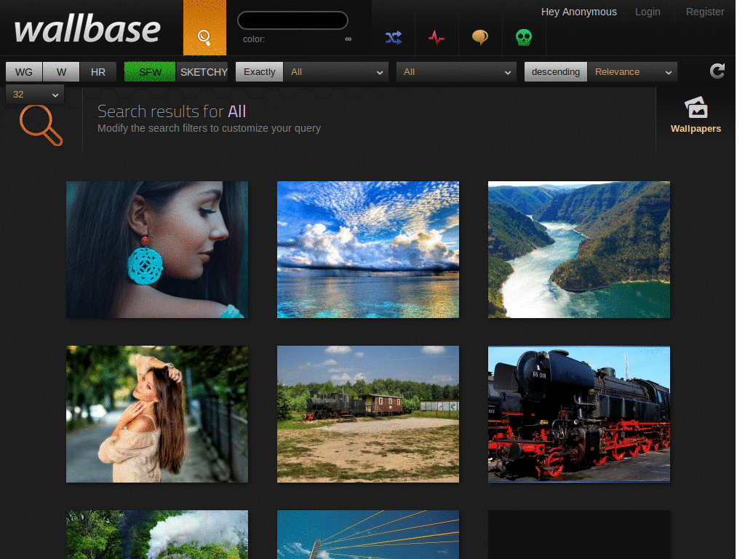The height and width of the screenshot is (559, 745).
Task: Select the HR board tab
Action: [98, 71]
